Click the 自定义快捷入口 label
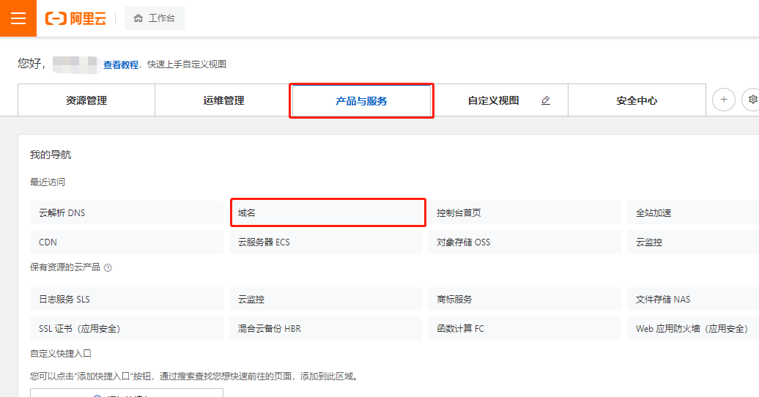The height and width of the screenshot is (397, 759). pyautogui.click(x=61, y=354)
